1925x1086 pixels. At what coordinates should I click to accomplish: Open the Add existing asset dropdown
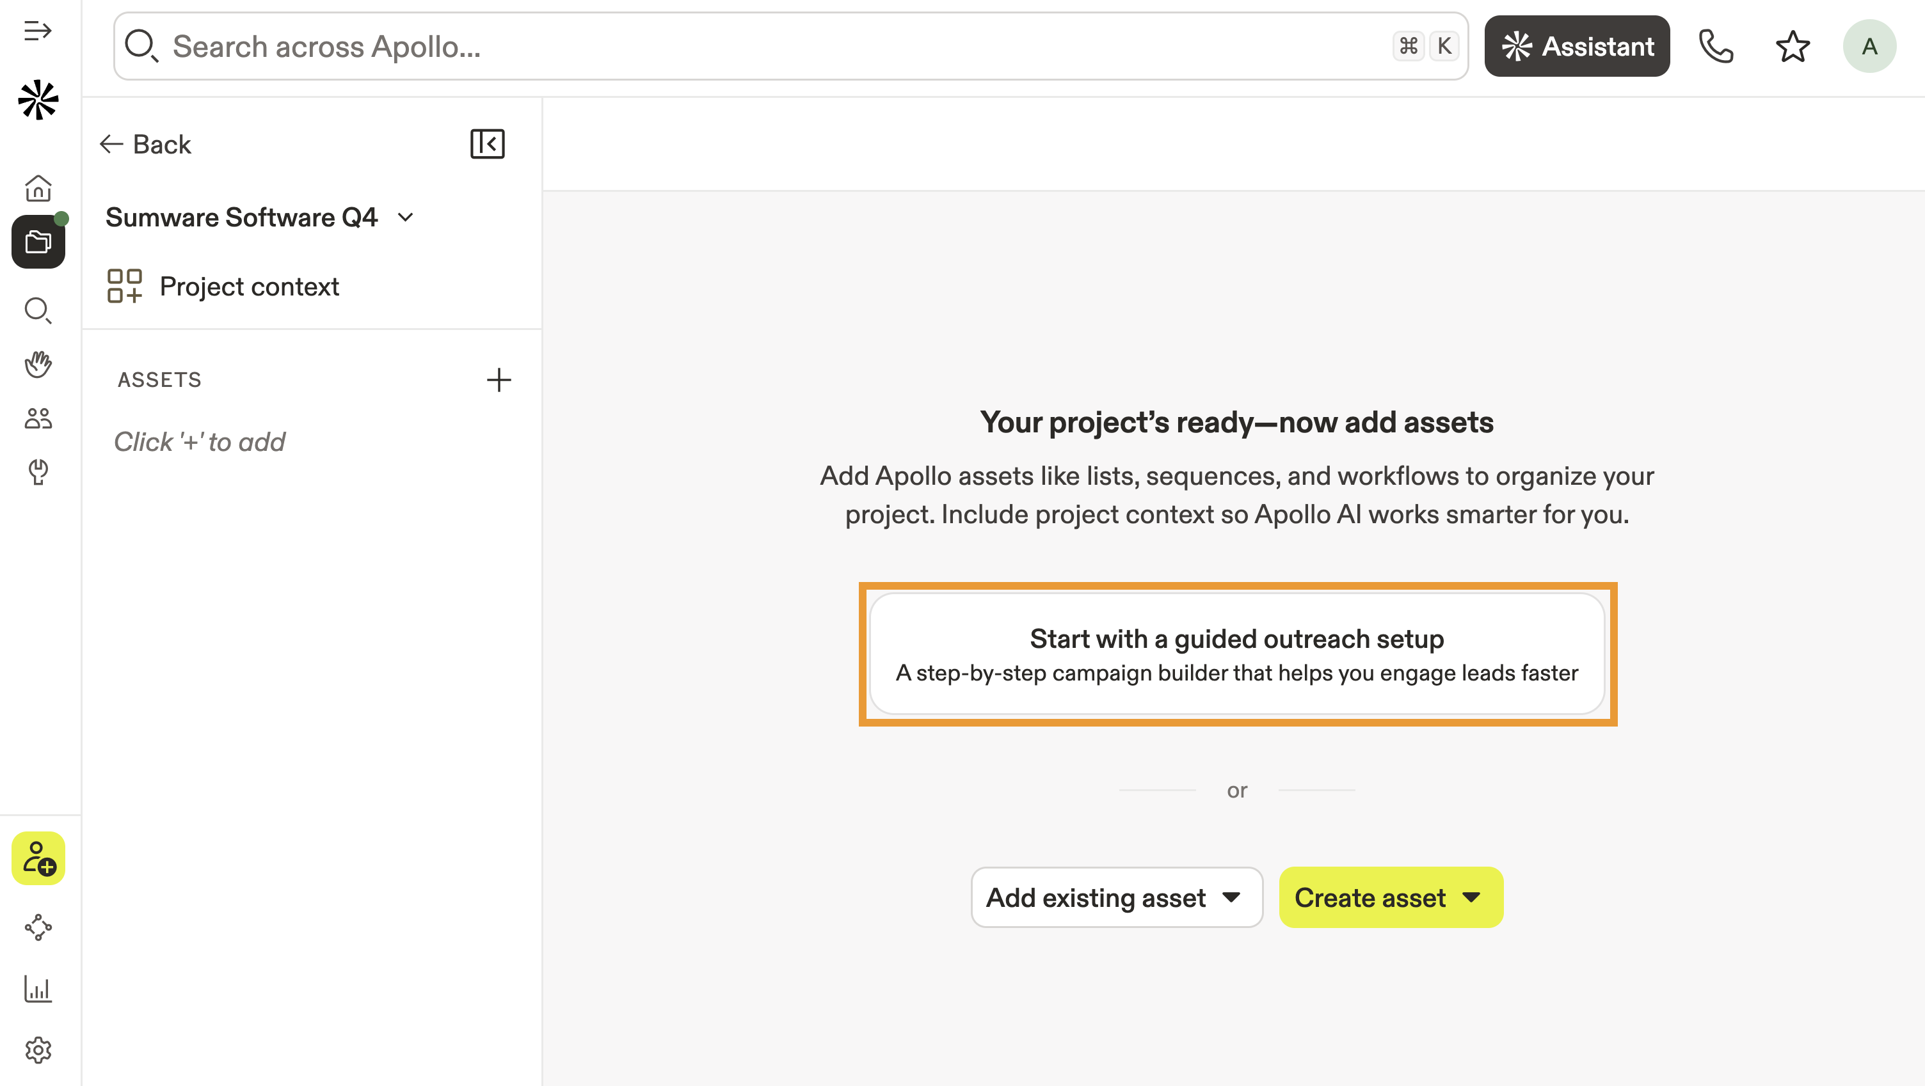point(1115,897)
